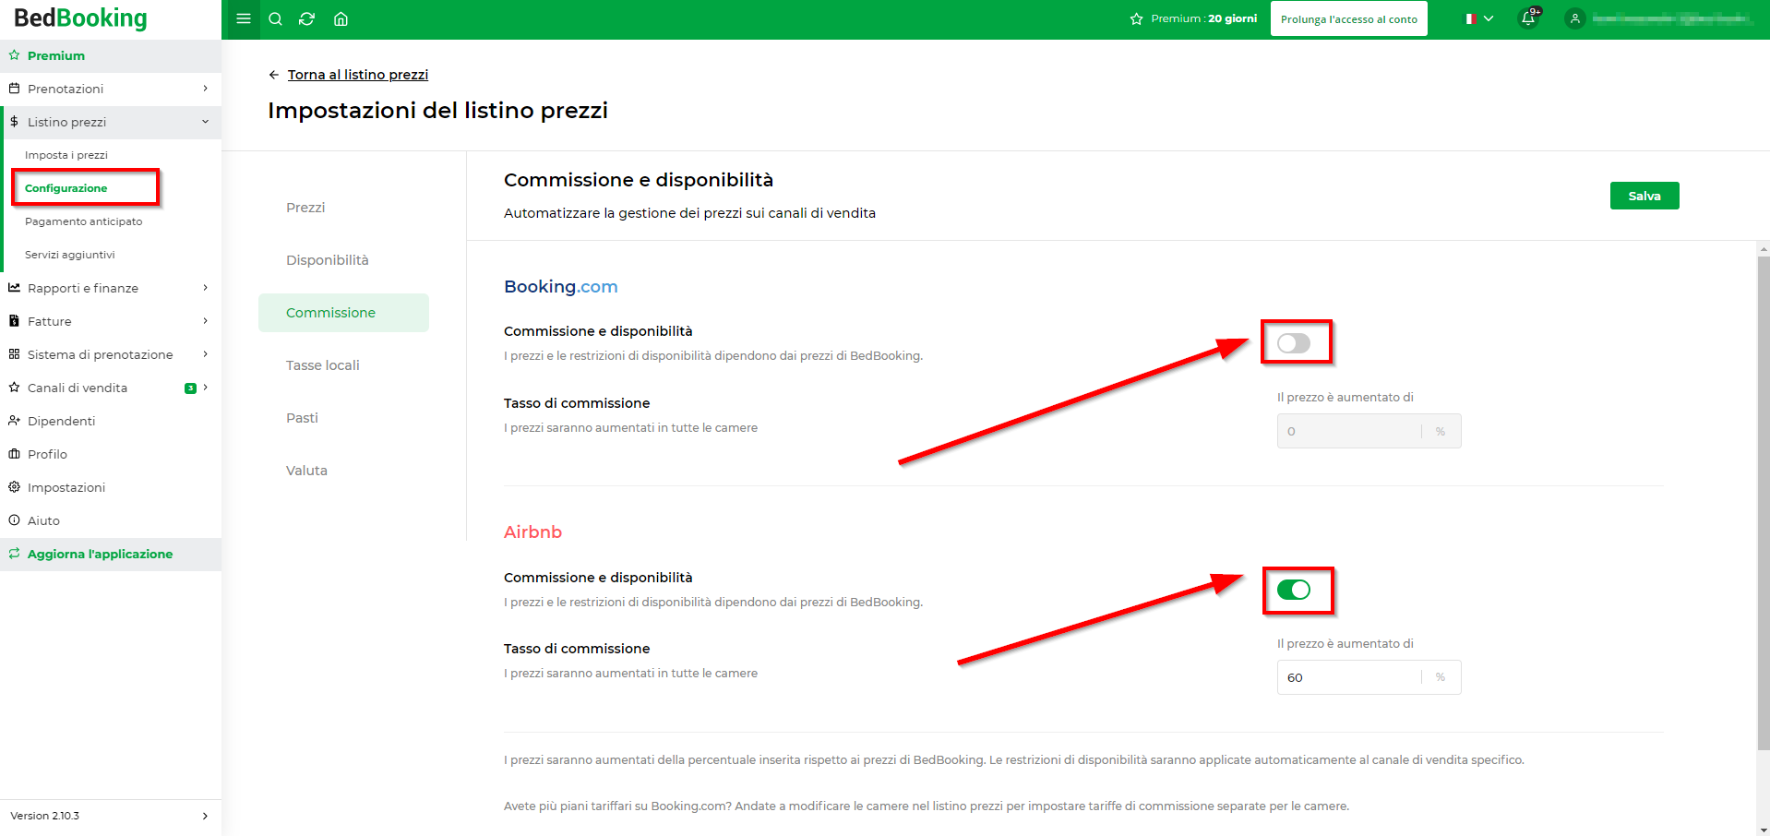Switch to the Tasse locali tab
The width and height of the screenshot is (1770, 836).
point(323,365)
